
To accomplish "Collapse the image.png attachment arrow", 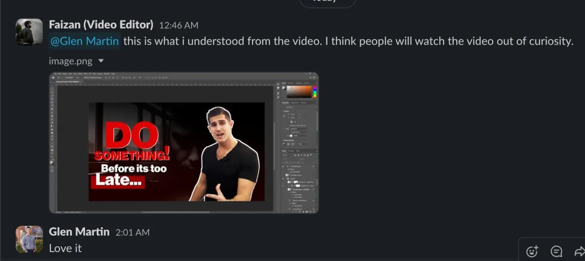I will click(101, 61).
